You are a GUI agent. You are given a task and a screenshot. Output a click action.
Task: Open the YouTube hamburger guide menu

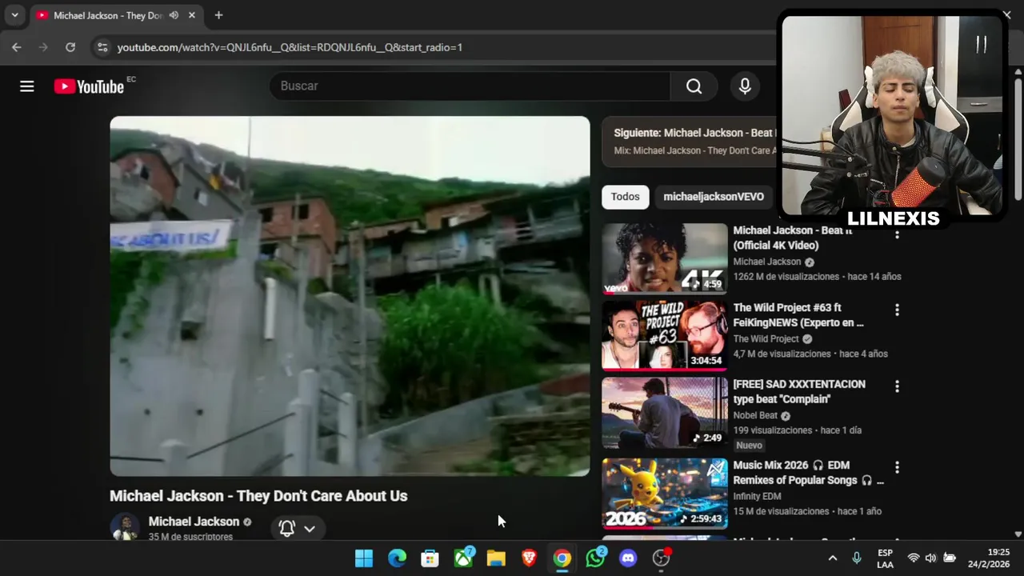(x=27, y=86)
